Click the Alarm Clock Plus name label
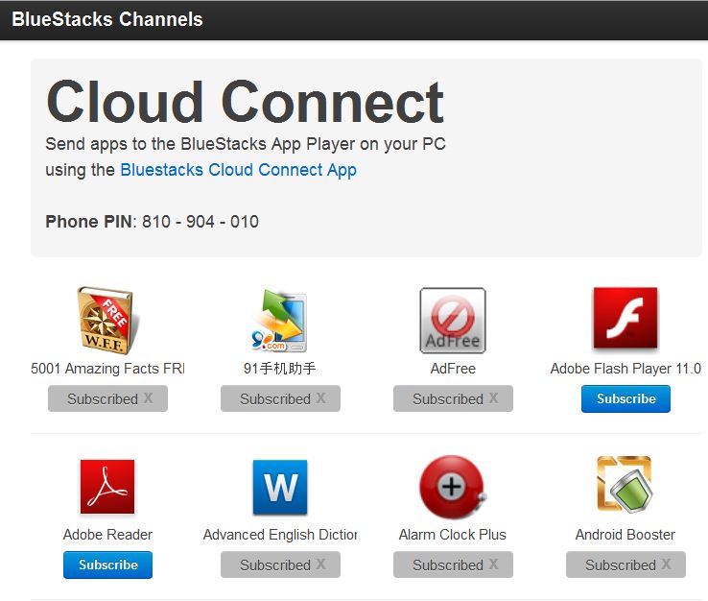The height and width of the screenshot is (601, 708). tap(453, 535)
